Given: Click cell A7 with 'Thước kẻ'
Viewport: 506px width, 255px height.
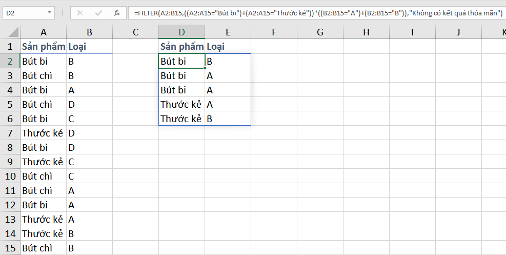Looking at the screenshot, I should pos(43,133).
